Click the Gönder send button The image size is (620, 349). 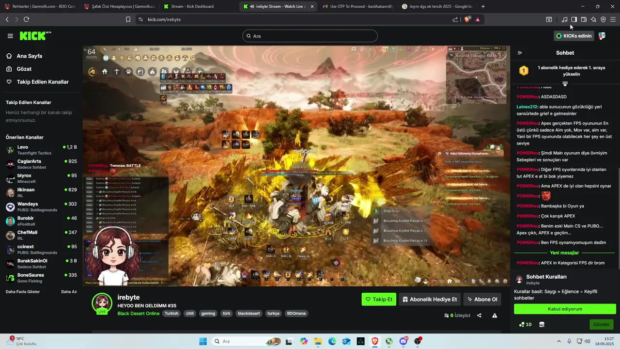coord(602,325)
